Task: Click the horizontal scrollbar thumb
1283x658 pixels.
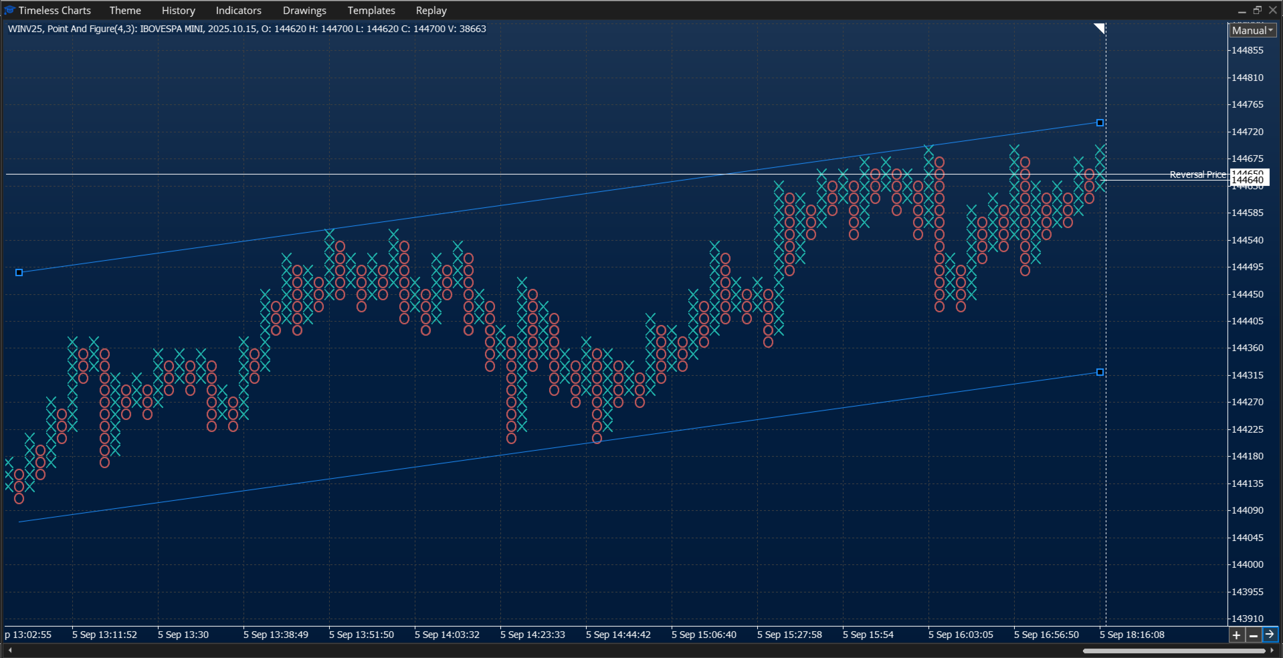Action: 1174,650
